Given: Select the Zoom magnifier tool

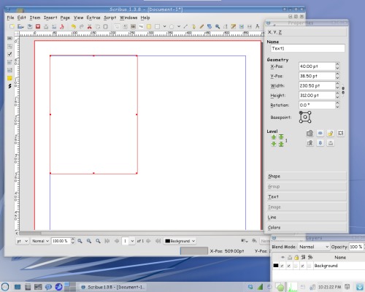Looking at the screenshot, I should [x=218, y=26].
